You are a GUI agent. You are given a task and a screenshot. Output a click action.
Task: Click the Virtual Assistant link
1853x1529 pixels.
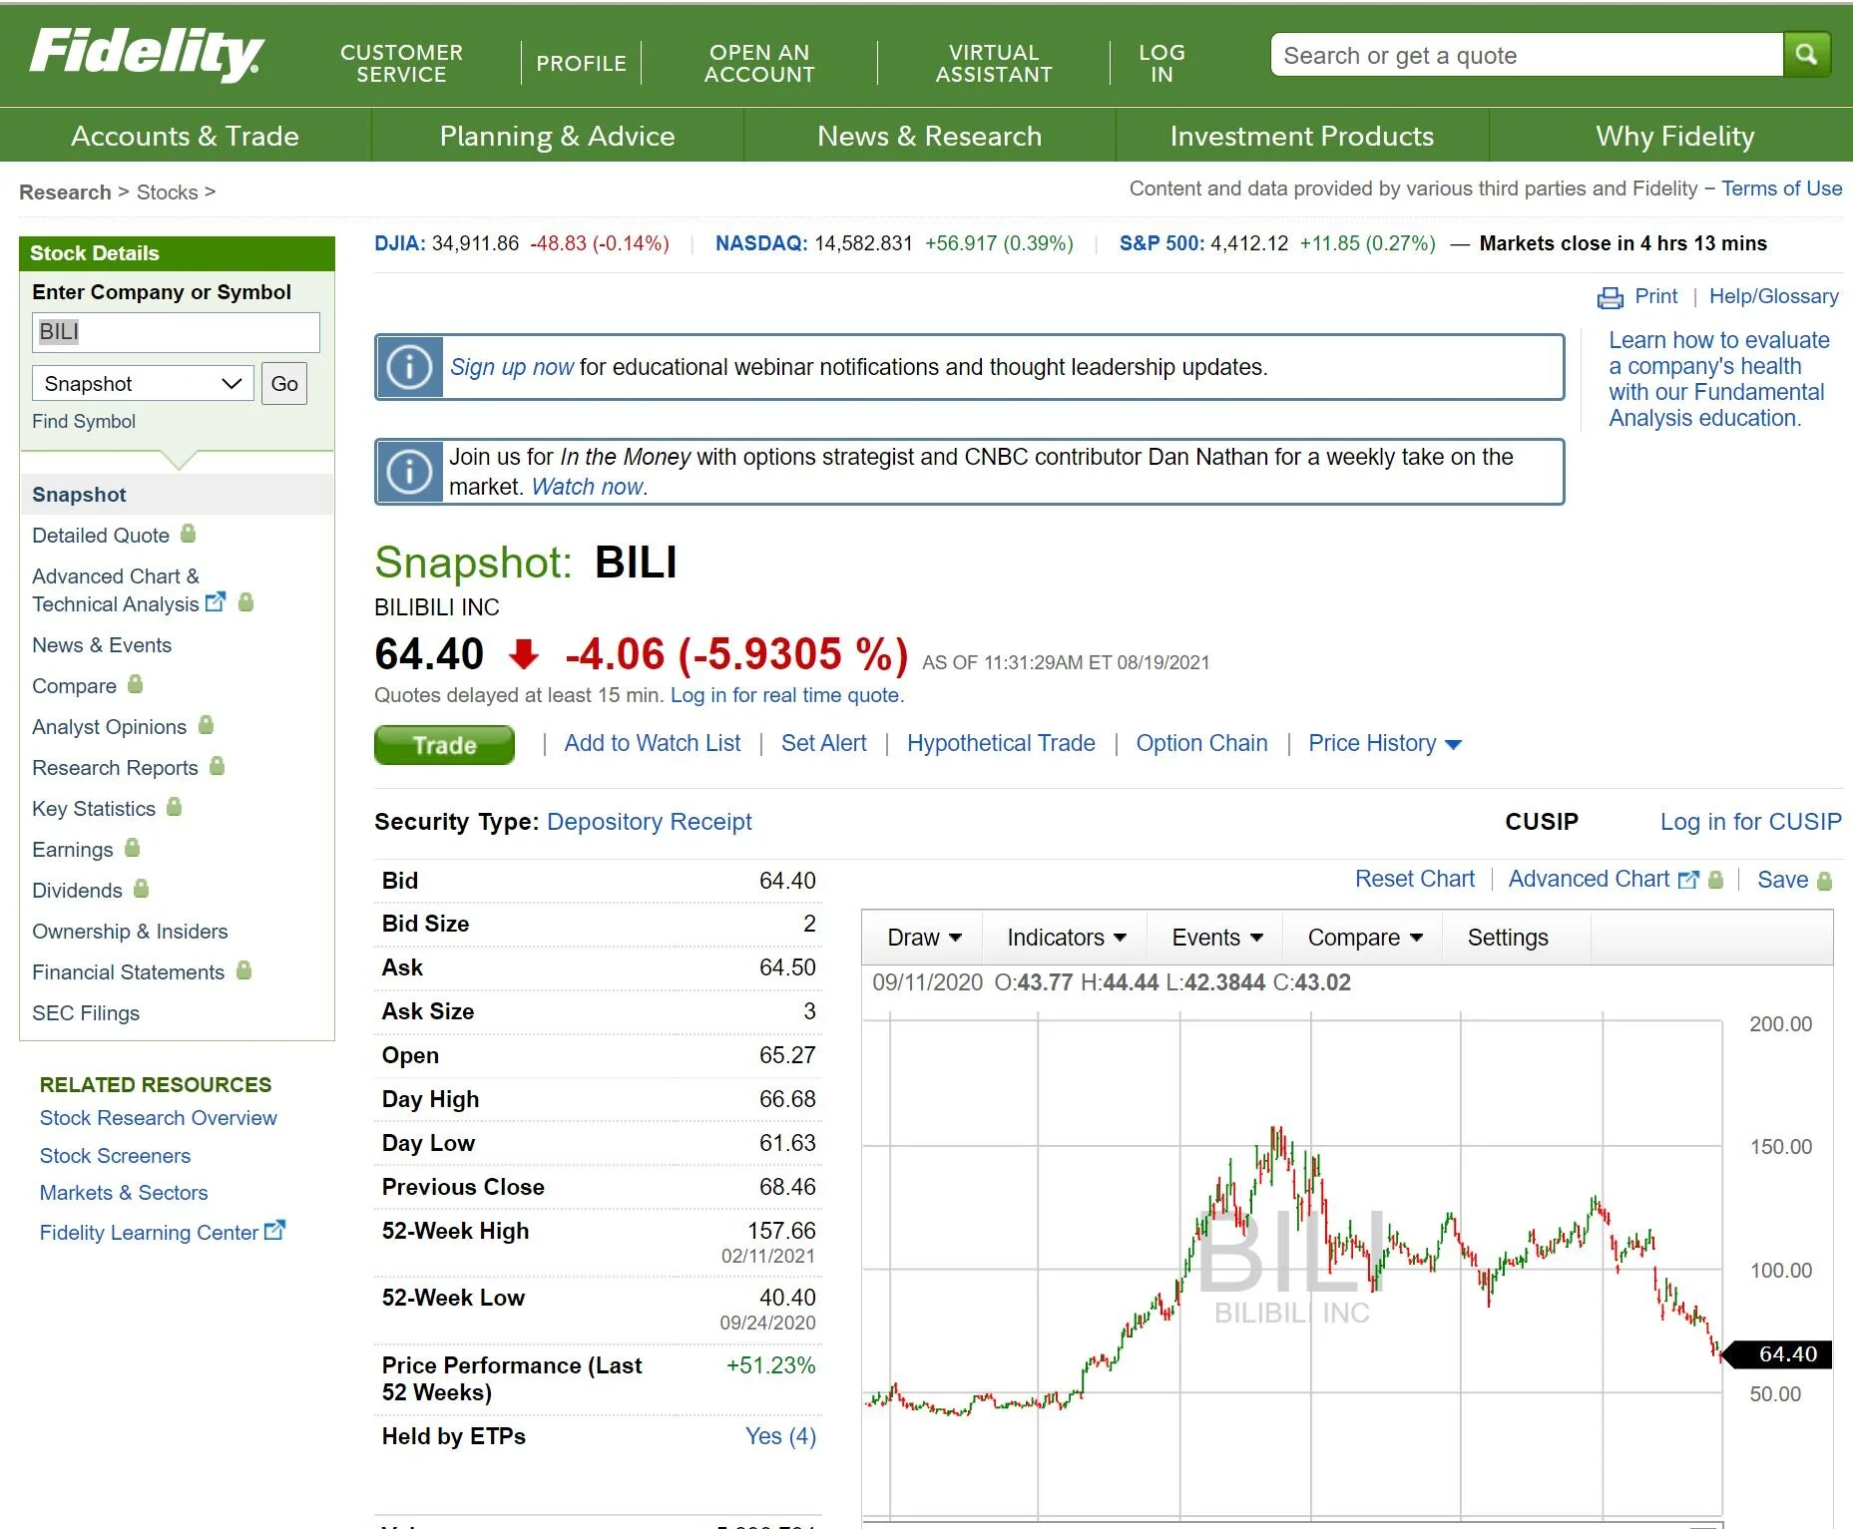pyautogui.click(x=993, y=63)
